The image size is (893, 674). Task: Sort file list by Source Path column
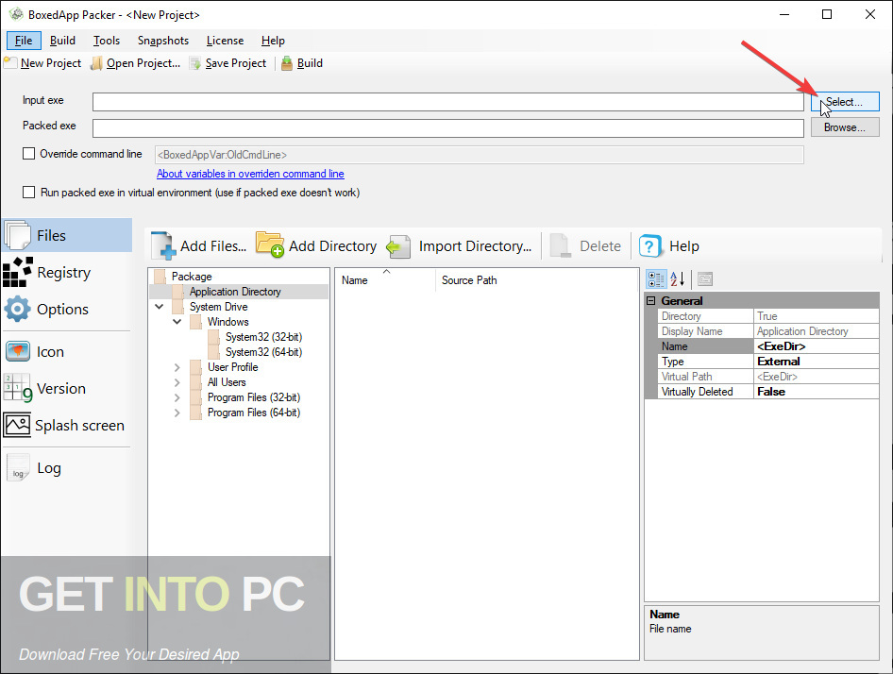[x=536, y=280]
